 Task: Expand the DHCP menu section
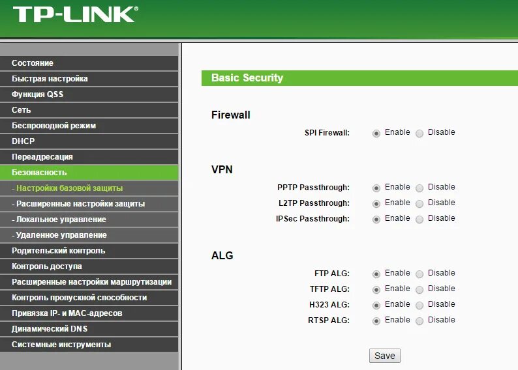(23, 141)
